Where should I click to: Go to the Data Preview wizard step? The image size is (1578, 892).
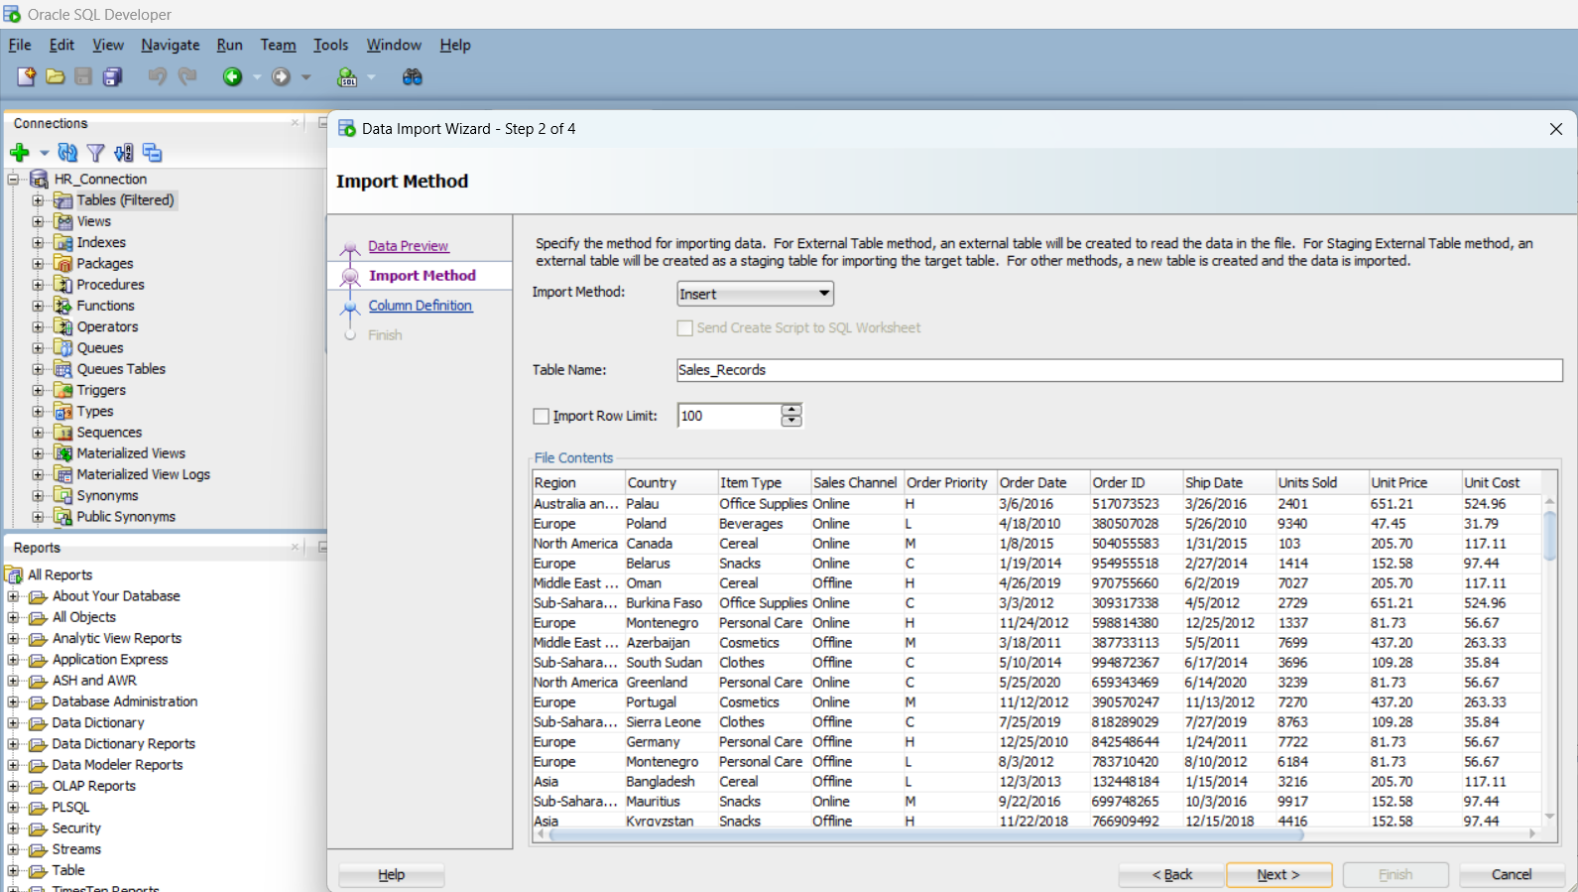pos(408,246)
